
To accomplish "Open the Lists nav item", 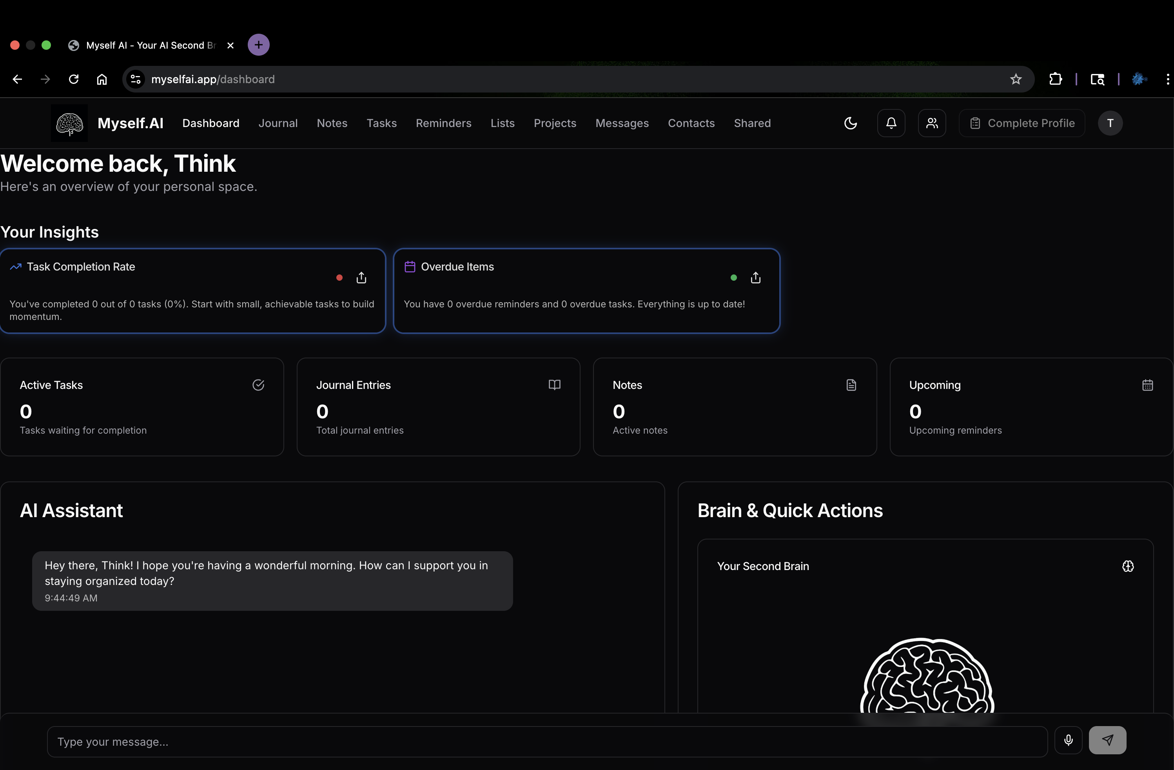I will point(503,123).
